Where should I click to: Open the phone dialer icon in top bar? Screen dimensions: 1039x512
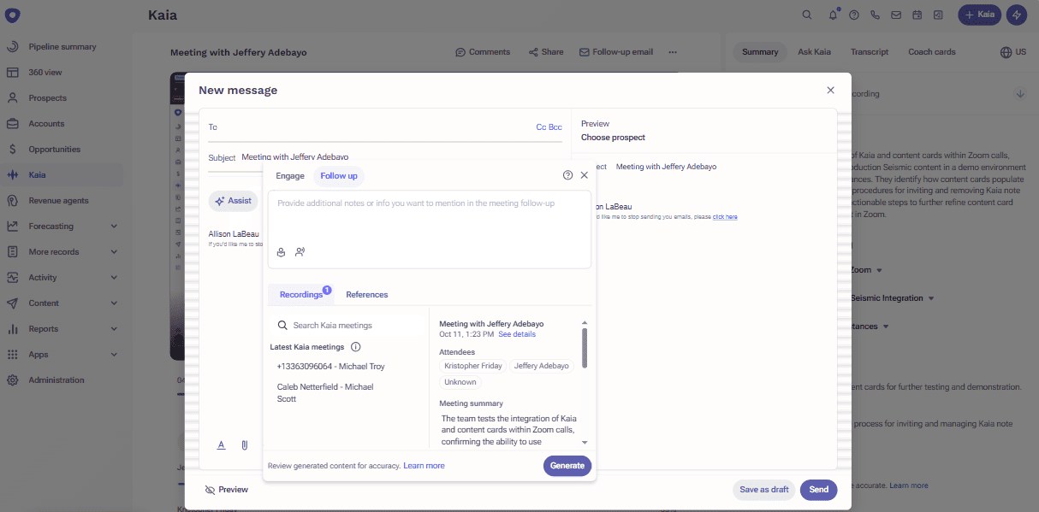(874, 15)
